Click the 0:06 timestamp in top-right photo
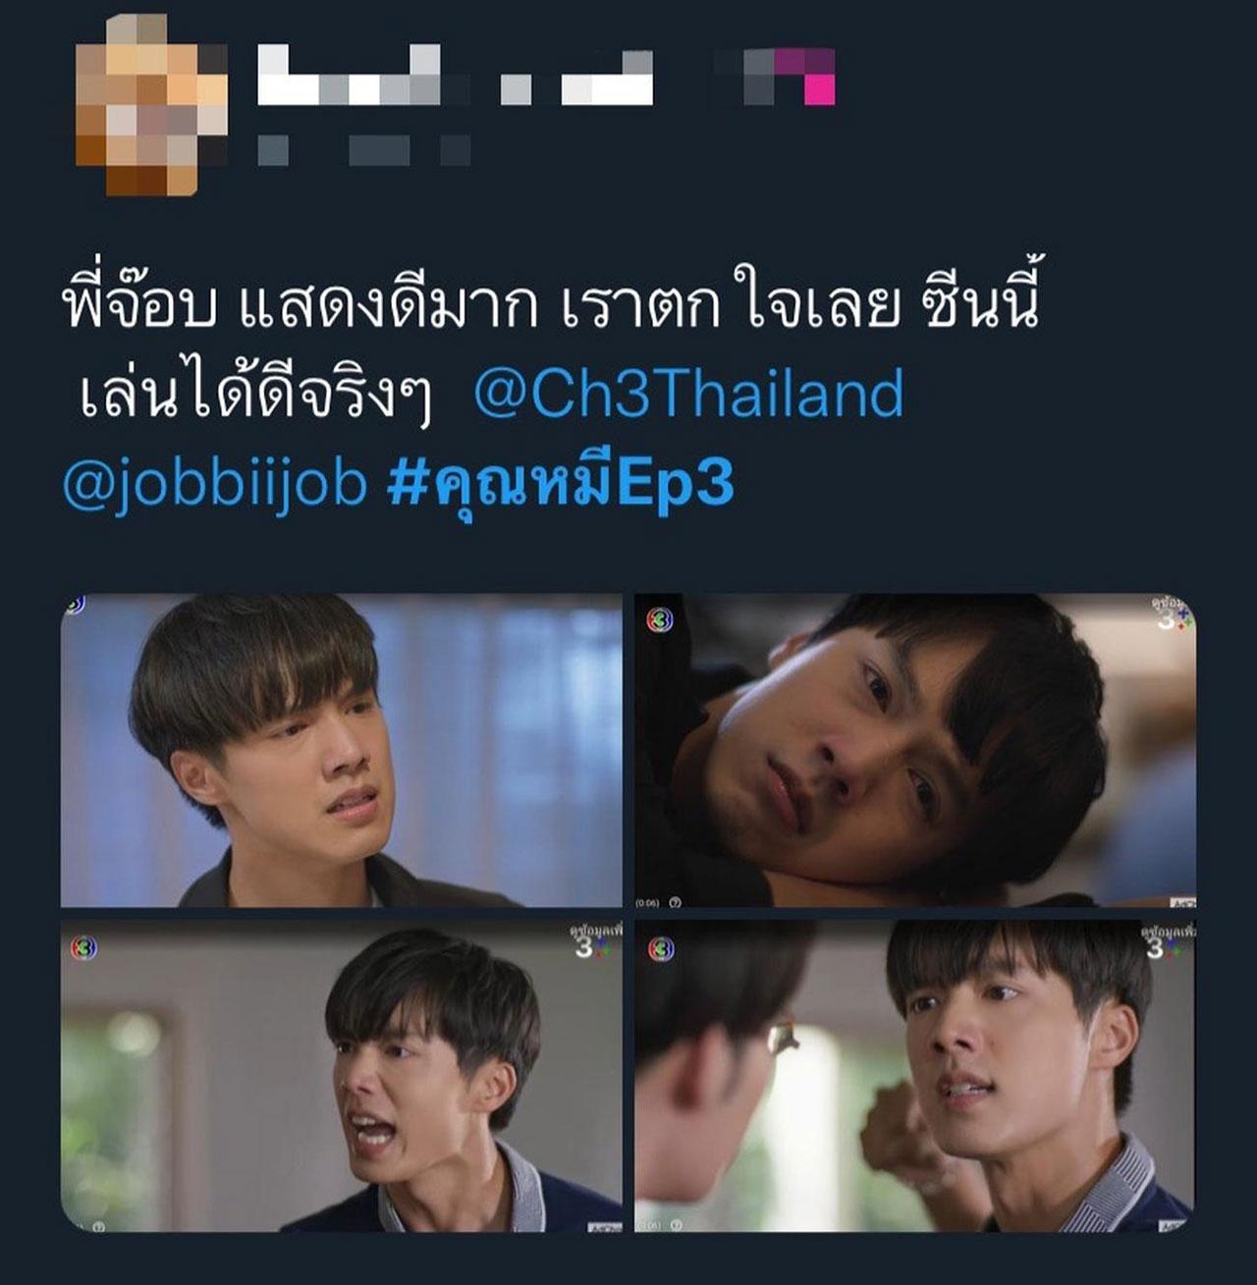1257x1285 pixels. point(647,901)
